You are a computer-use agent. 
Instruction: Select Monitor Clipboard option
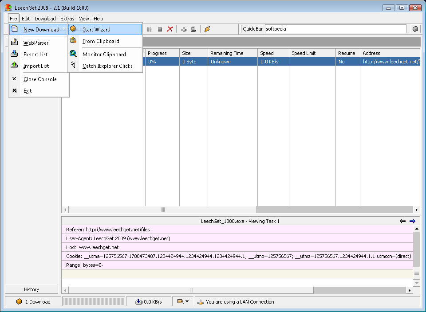click(105, 54)
